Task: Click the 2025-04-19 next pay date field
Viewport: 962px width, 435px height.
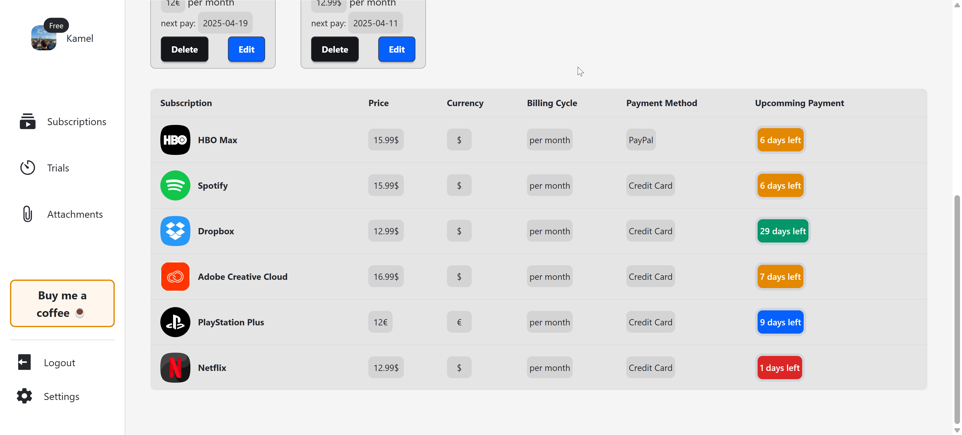Action: click(x=225, y=23)
